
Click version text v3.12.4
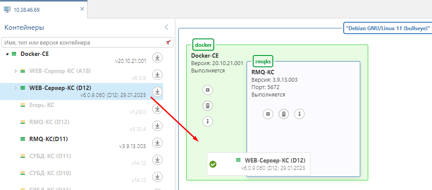pos(138,129)
